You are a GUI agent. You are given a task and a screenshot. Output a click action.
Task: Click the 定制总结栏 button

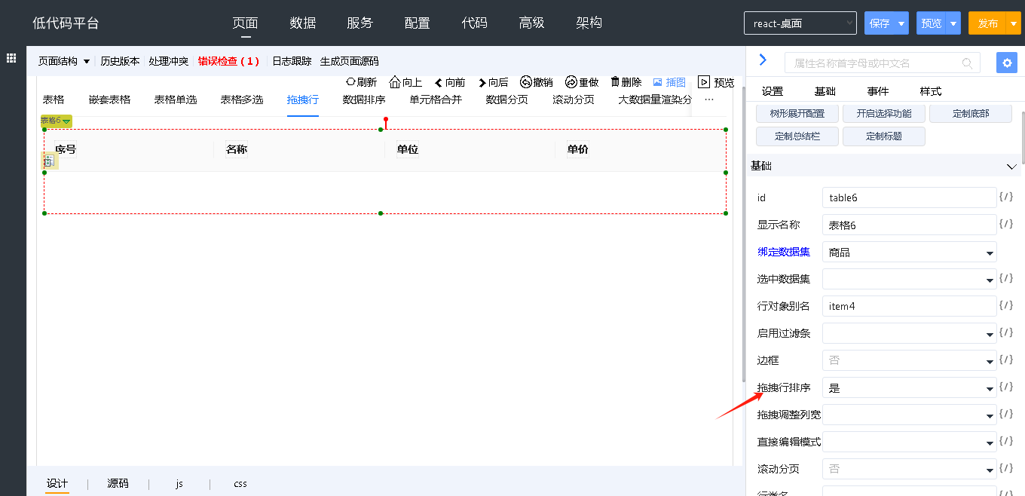coord(797,136)
